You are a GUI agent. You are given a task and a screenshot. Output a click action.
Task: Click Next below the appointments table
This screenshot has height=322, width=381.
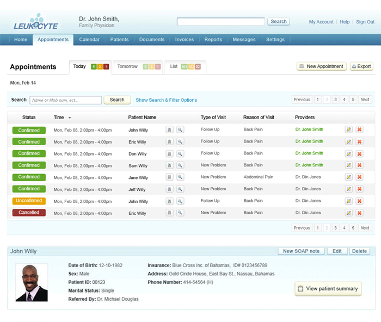click(x=365, y=228)
